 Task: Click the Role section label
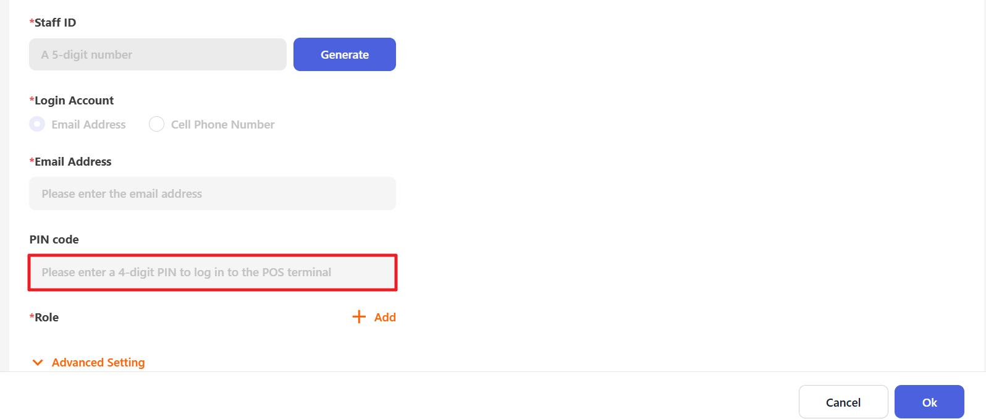pyautogui.click(x=46, y=318)
